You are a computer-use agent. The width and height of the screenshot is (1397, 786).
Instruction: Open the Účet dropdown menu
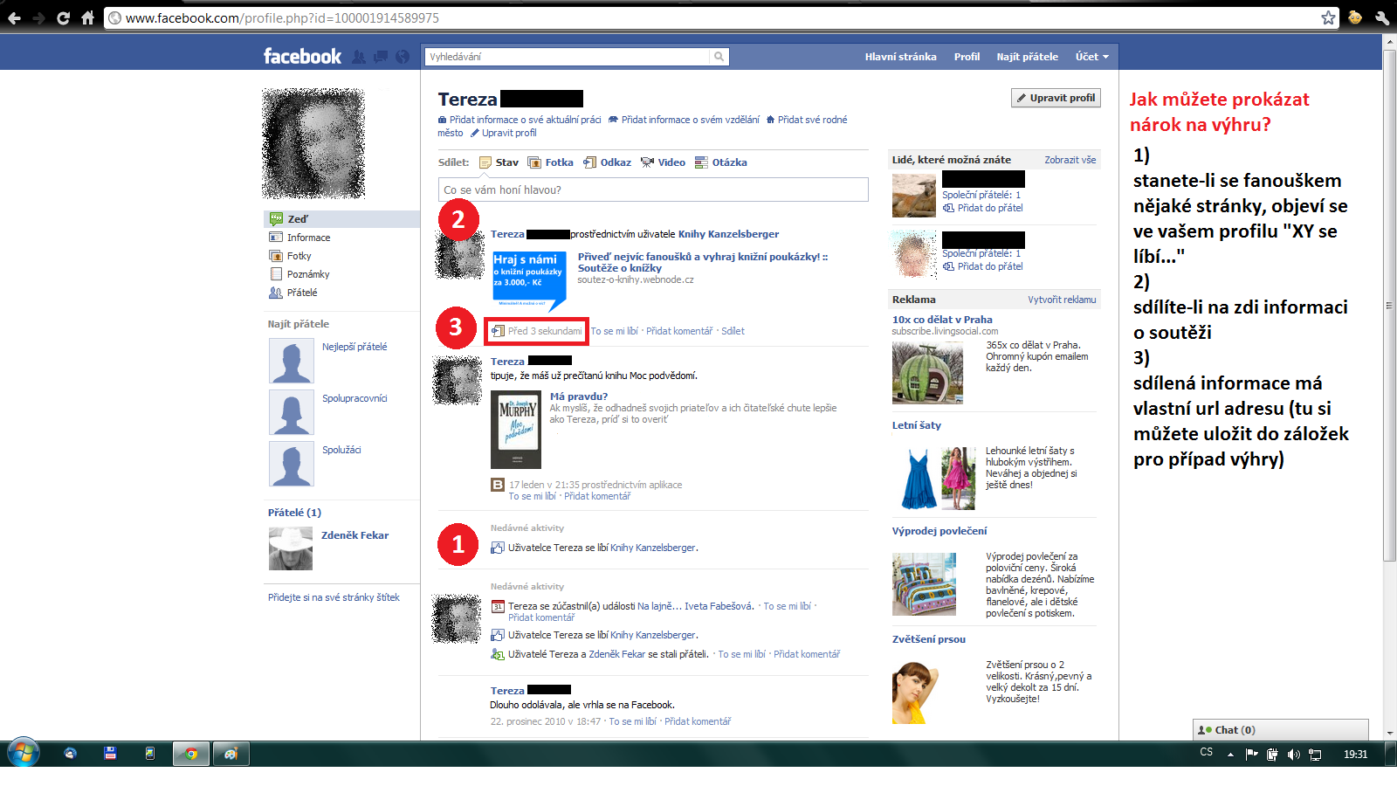1091,57
